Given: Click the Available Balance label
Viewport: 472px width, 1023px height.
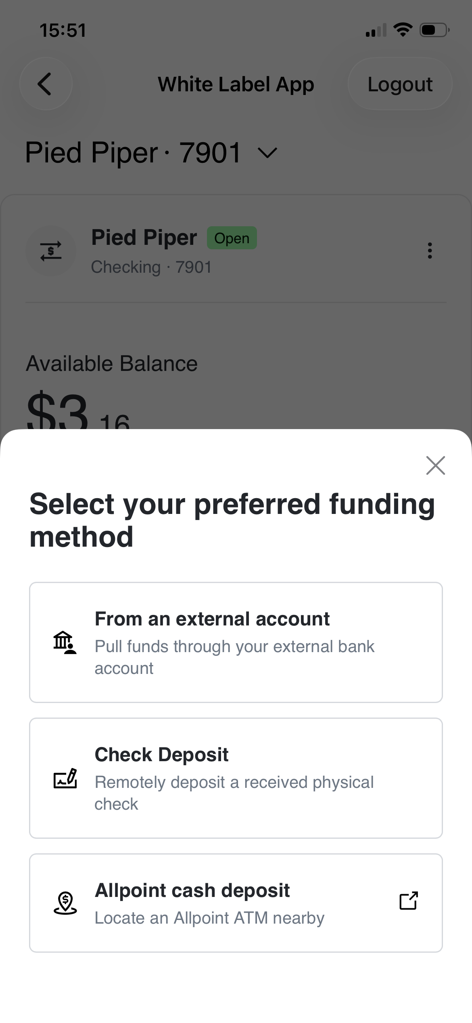Looking at the screenshot, I should pos(112,364).
